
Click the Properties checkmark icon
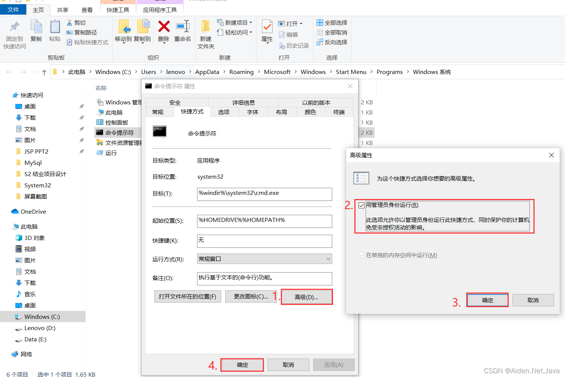[x=267, y=27]
